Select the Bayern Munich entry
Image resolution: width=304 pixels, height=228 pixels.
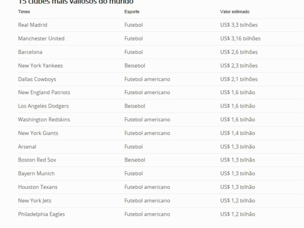(x=36, y=173)
